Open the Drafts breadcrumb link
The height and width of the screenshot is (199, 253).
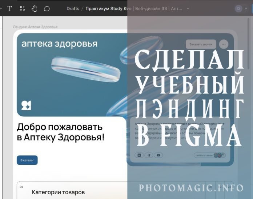point(73,9)
